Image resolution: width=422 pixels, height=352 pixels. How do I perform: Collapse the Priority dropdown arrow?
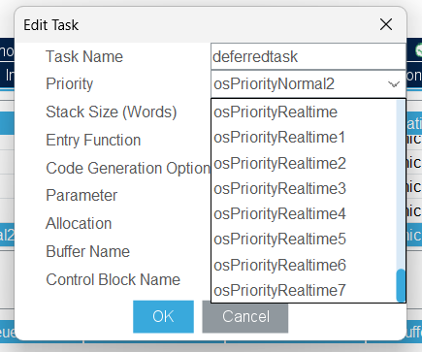coord(394,84)
